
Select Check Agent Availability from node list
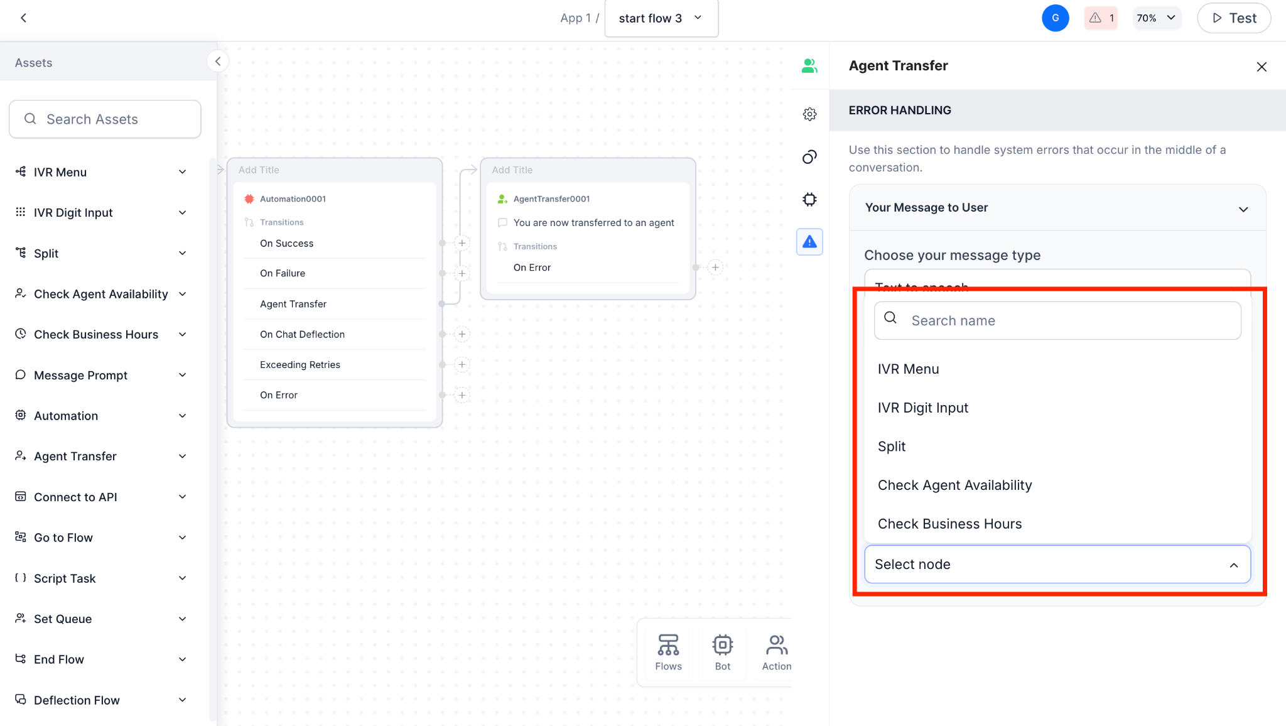coord(954,485)
